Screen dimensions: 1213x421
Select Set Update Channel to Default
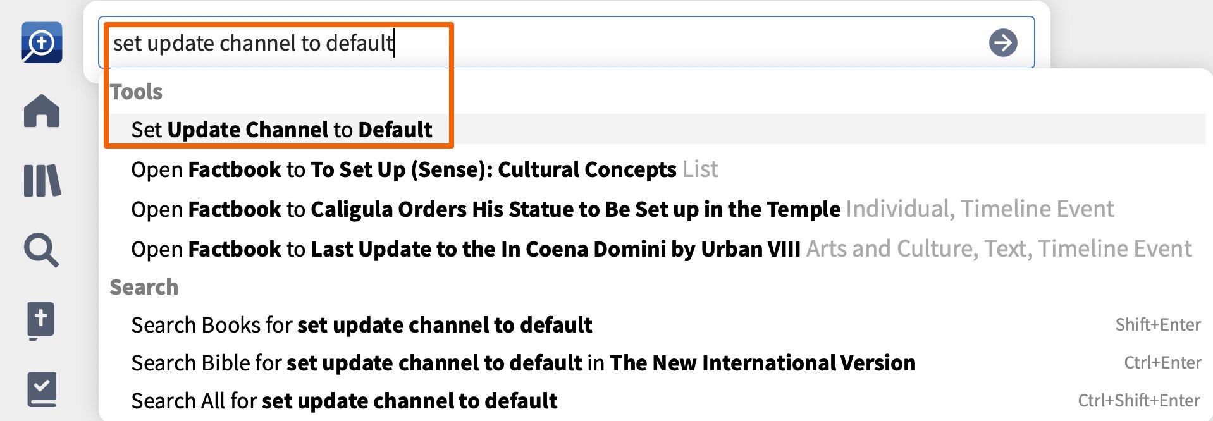[x=281, y=130]
